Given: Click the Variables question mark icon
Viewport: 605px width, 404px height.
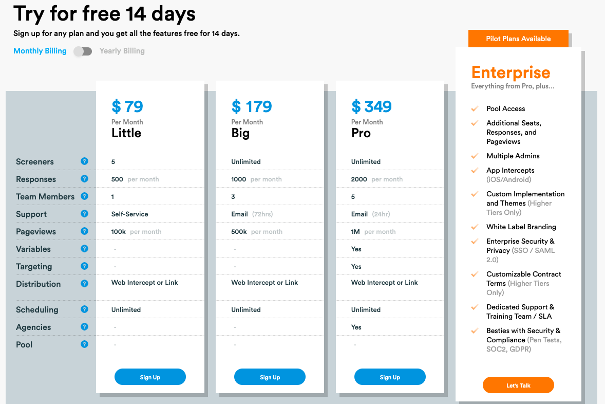Looking at the screenshot, I should (x=84, y=249).
